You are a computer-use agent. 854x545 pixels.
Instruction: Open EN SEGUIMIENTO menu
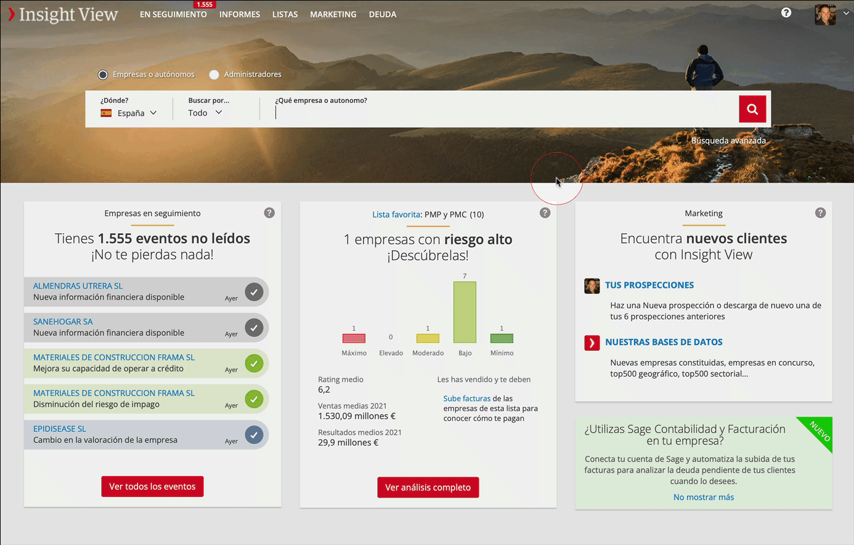[x=173, y=14]
